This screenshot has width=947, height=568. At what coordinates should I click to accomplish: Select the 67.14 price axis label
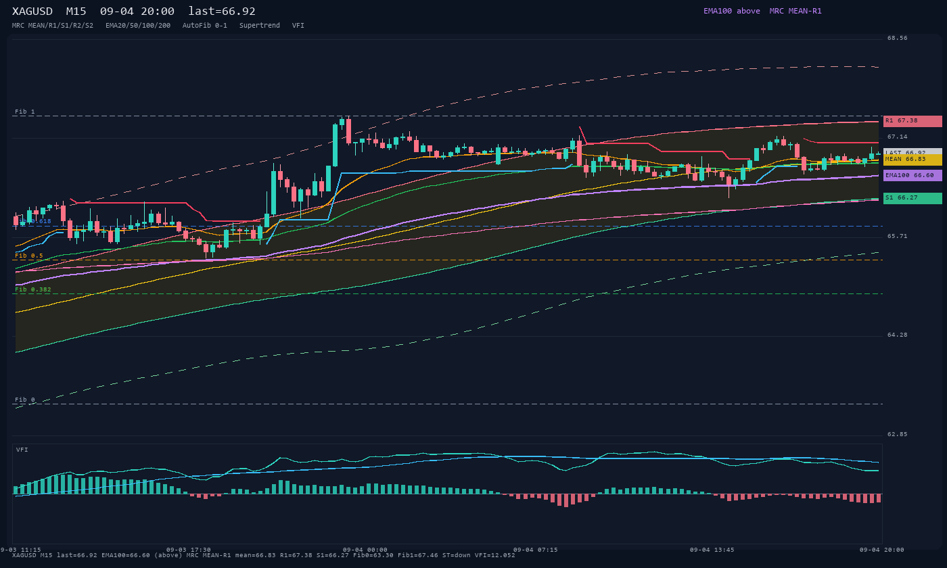898,137
